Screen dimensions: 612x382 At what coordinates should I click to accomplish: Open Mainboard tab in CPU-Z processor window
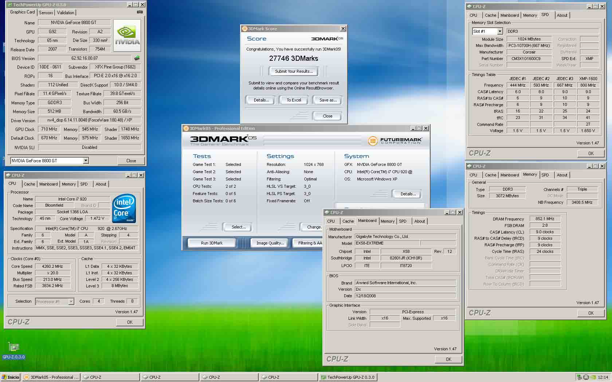point(48,184)
